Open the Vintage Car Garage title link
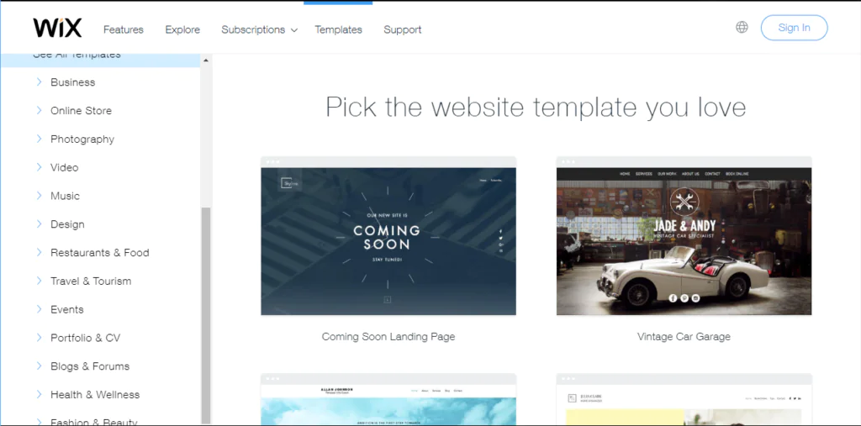 (684, 337)
